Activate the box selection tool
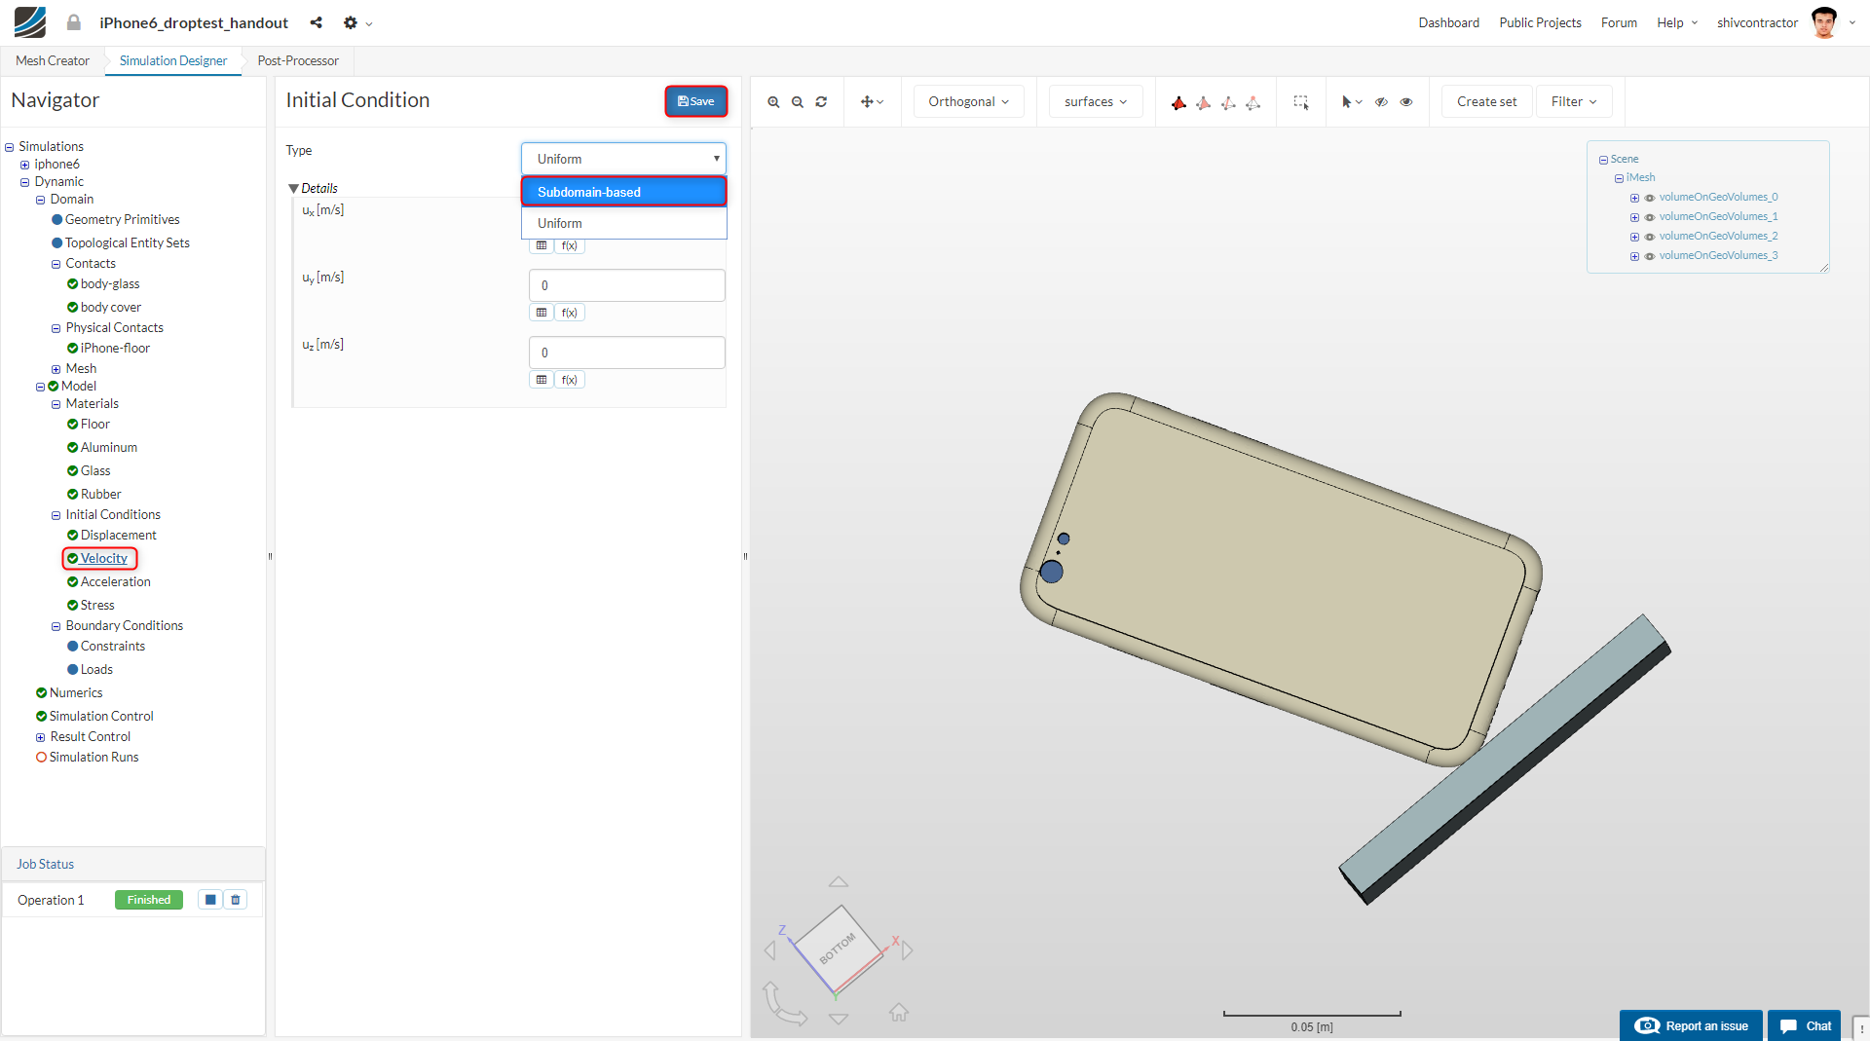1870x1041 pixels. 1300,102
